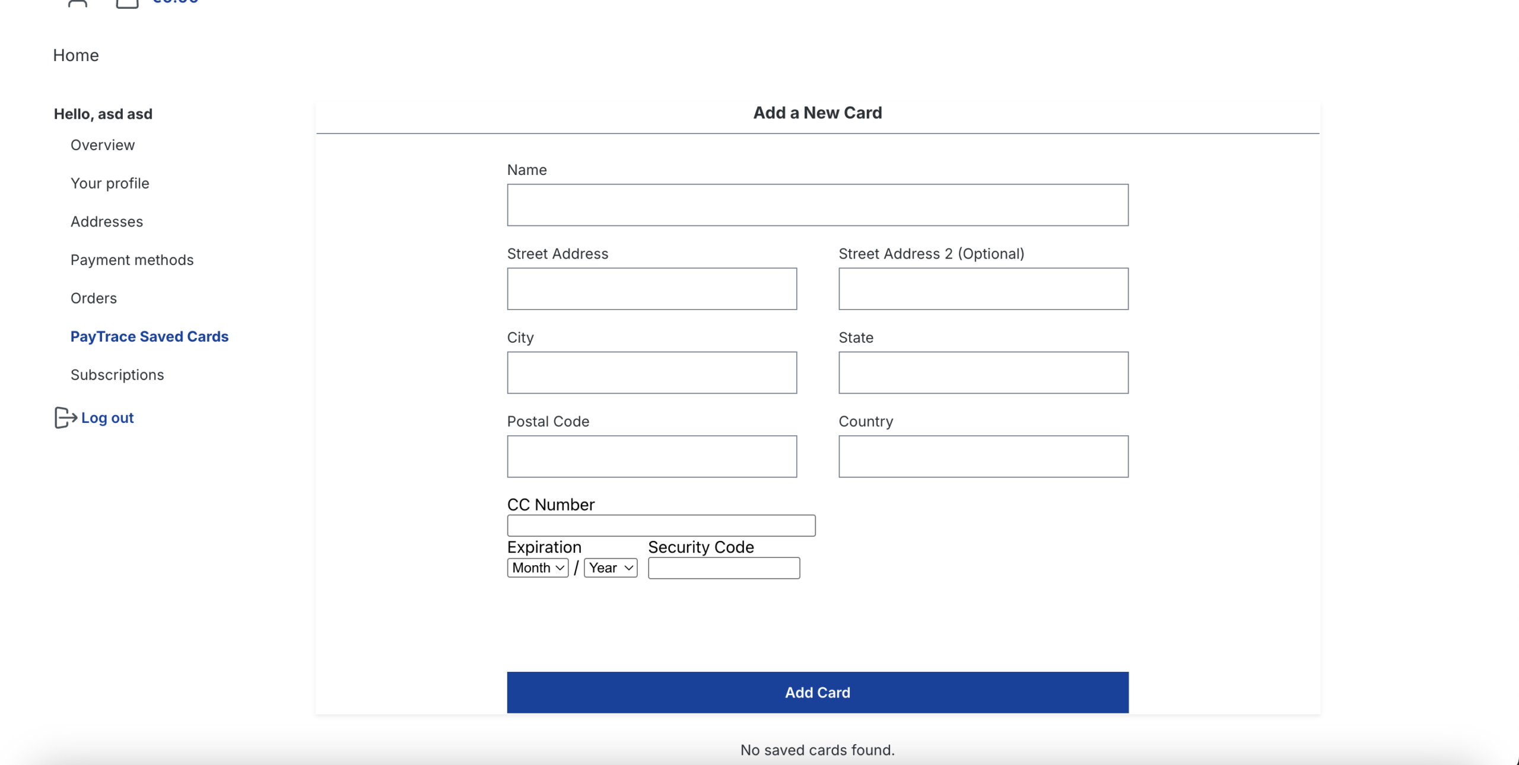The height and width of the screenshot is (765, 1519).
Task: Click the Country input field
Action: [983, 456]
